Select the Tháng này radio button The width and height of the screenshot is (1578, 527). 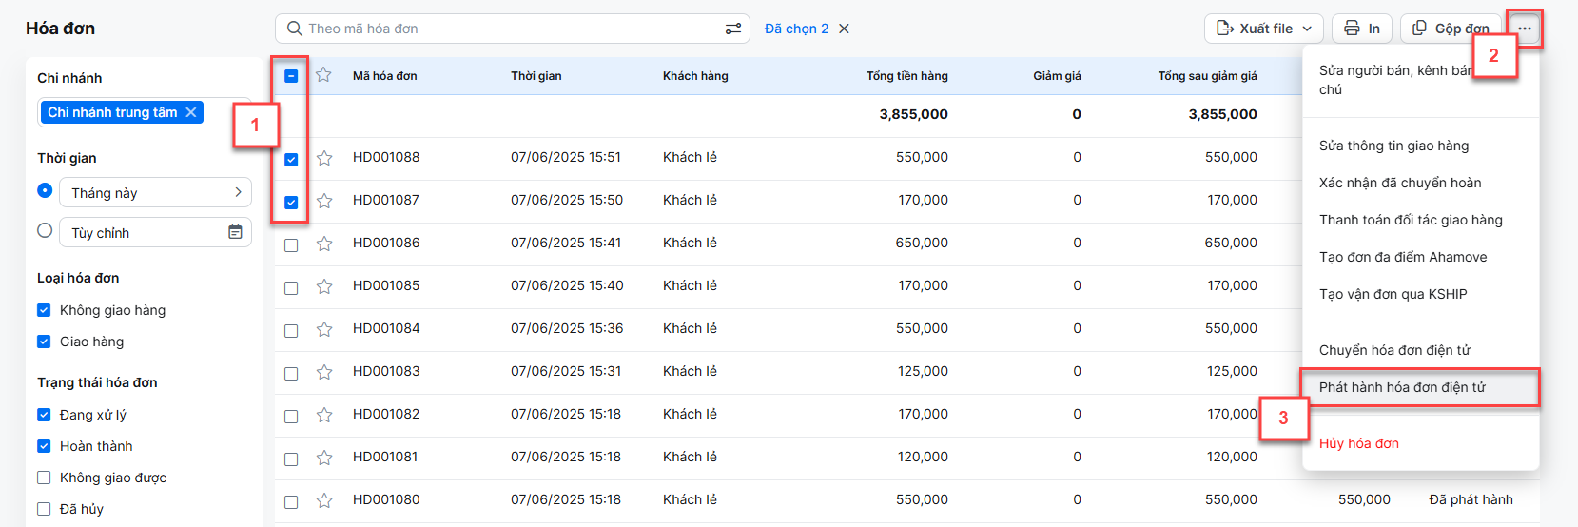pyautogui.click(x=45, y=190)
